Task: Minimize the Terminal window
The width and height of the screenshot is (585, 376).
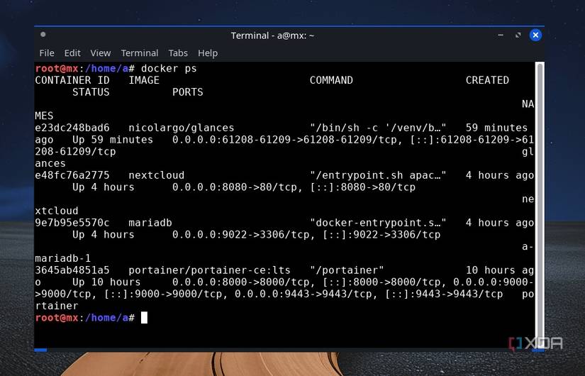Action: (501, 35)
